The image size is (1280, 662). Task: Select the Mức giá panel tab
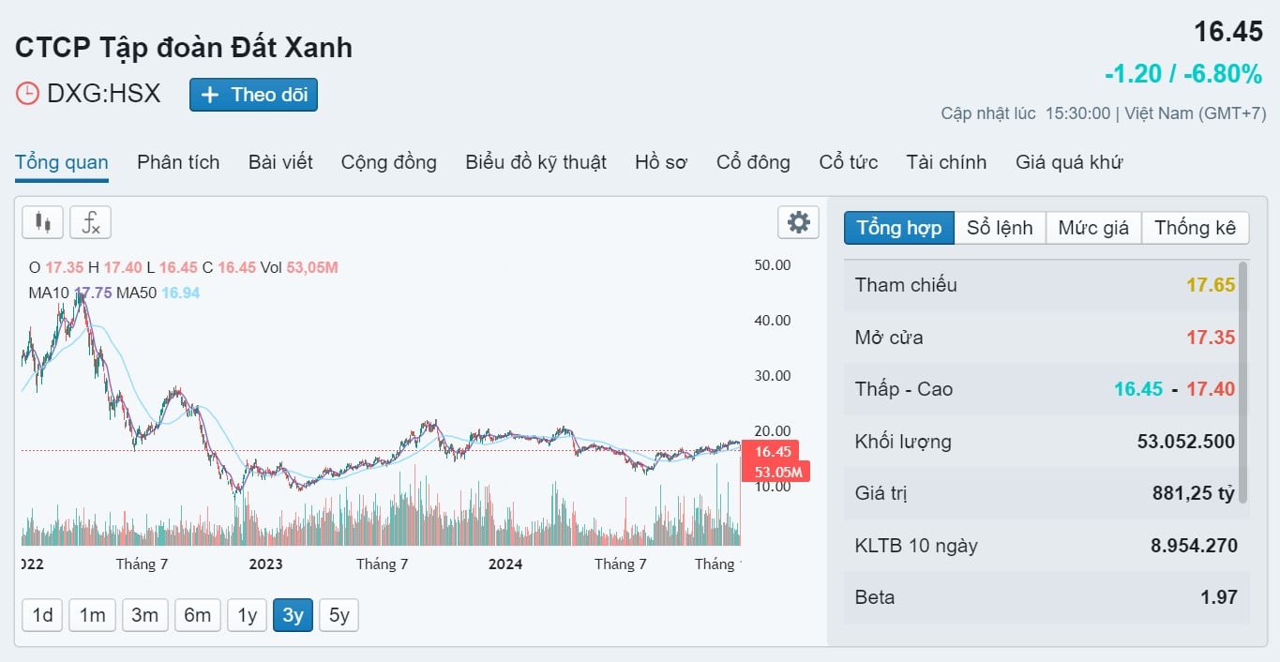(1093, 228)
